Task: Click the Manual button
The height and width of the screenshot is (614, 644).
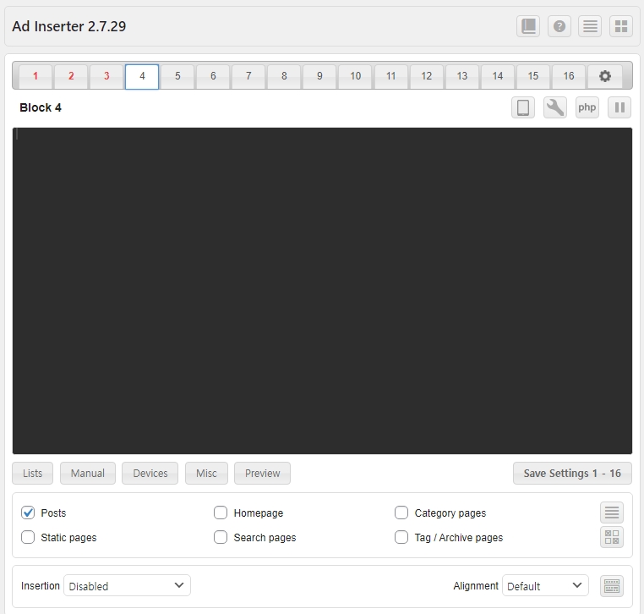Action: tap(88, 474)
